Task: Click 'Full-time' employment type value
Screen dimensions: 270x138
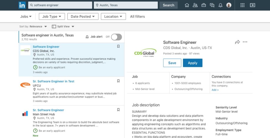Action: 222,134
